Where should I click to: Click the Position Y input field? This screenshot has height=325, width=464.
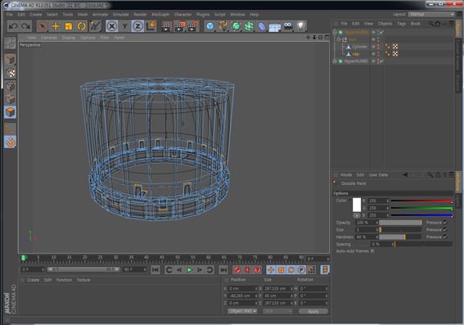243,296
